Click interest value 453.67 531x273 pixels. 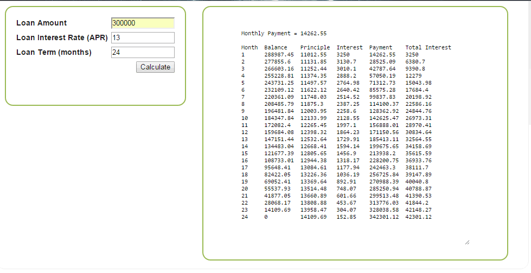tap(347, 203)
